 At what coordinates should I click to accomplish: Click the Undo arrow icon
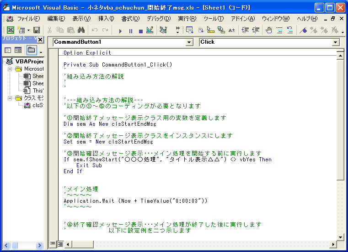pyautogui.click(x=95, y=30)
